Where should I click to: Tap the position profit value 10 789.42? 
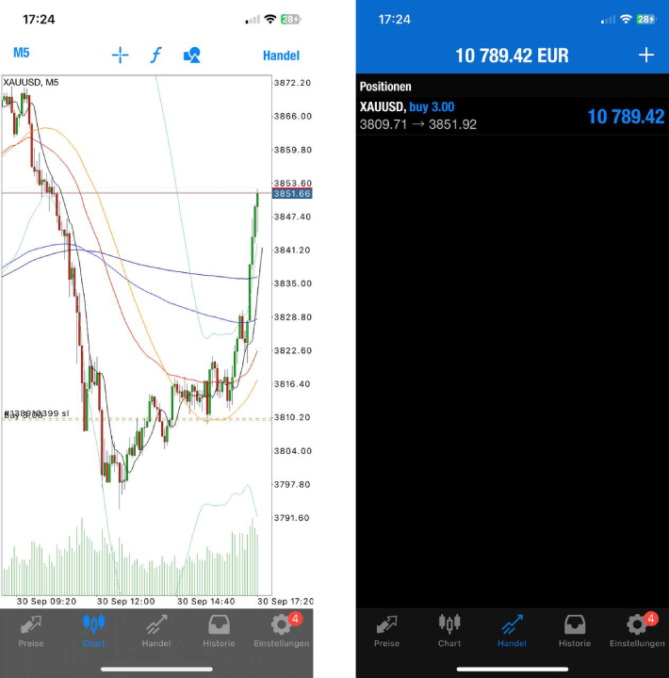[626, 117]
